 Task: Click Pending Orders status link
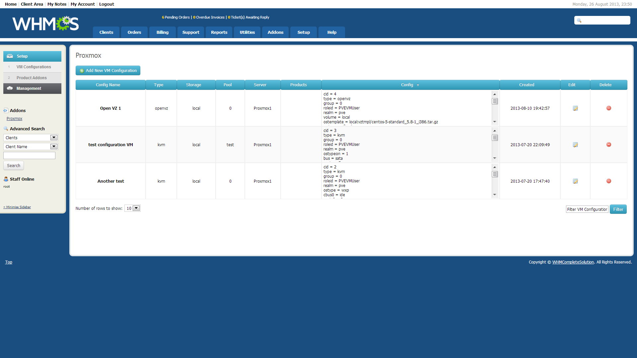(176, 17)
